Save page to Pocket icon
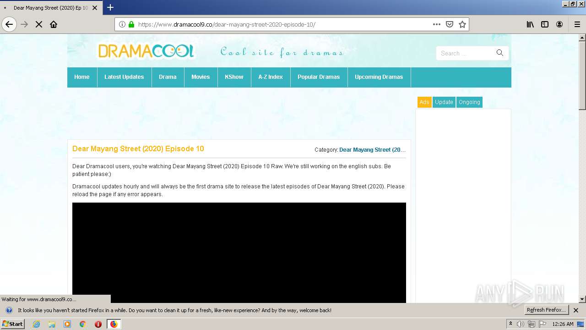Image resolution: width=586 pixels, height=330 pixels. pos(450,24)
